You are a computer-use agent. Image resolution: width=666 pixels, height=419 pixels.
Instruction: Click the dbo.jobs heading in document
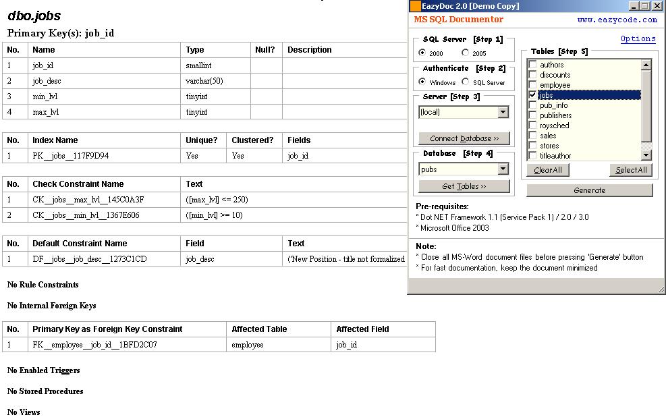click(x=34, y=16)
